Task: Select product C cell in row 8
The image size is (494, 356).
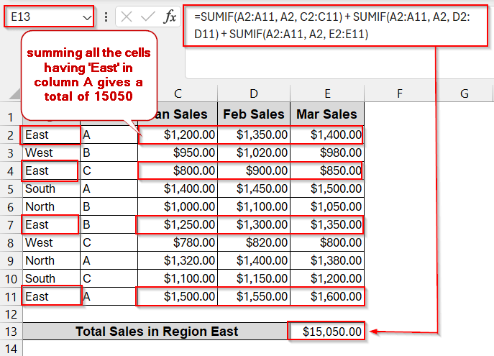Action: coord(109,242)
